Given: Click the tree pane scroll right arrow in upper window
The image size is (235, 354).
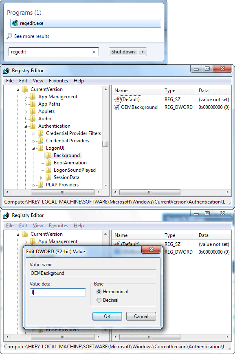Looking at the screenshot, I should click(98, 192).
